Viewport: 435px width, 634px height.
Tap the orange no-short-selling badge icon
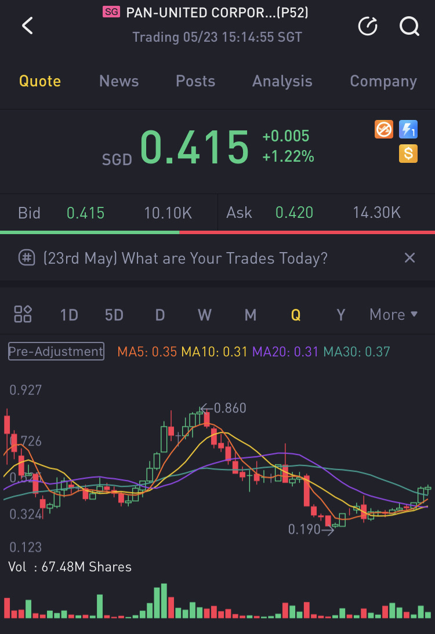click(383, 129)
